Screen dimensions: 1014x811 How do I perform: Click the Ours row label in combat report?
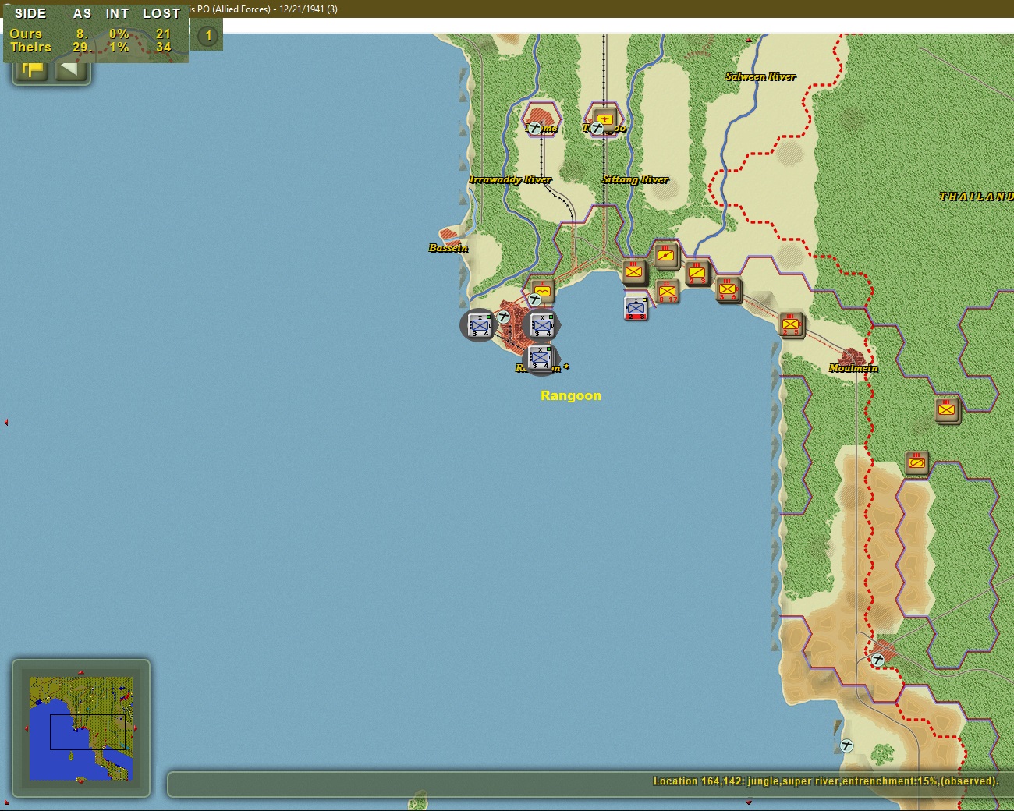26,34
